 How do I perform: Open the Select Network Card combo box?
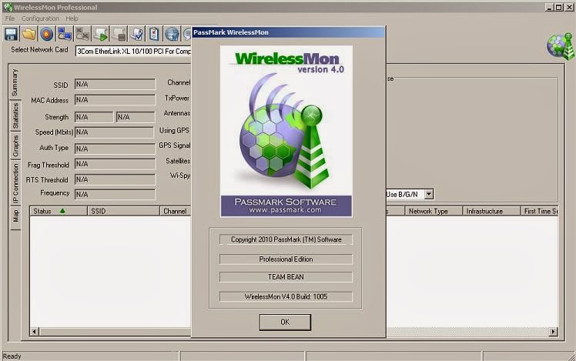click(x=133, y=52)
